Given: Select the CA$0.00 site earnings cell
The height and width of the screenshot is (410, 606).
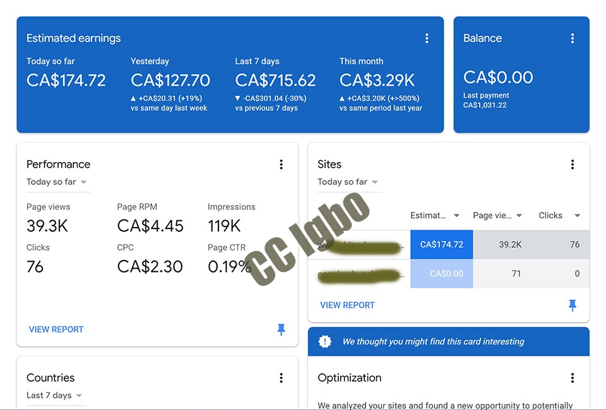Looking at the screenshot, I should click(441, 274).
